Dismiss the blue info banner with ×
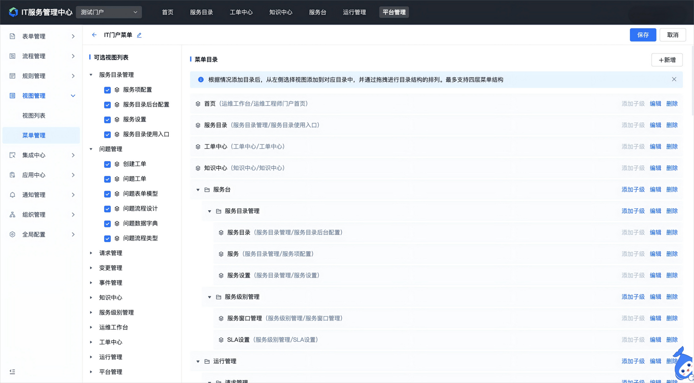 point(674,79)
